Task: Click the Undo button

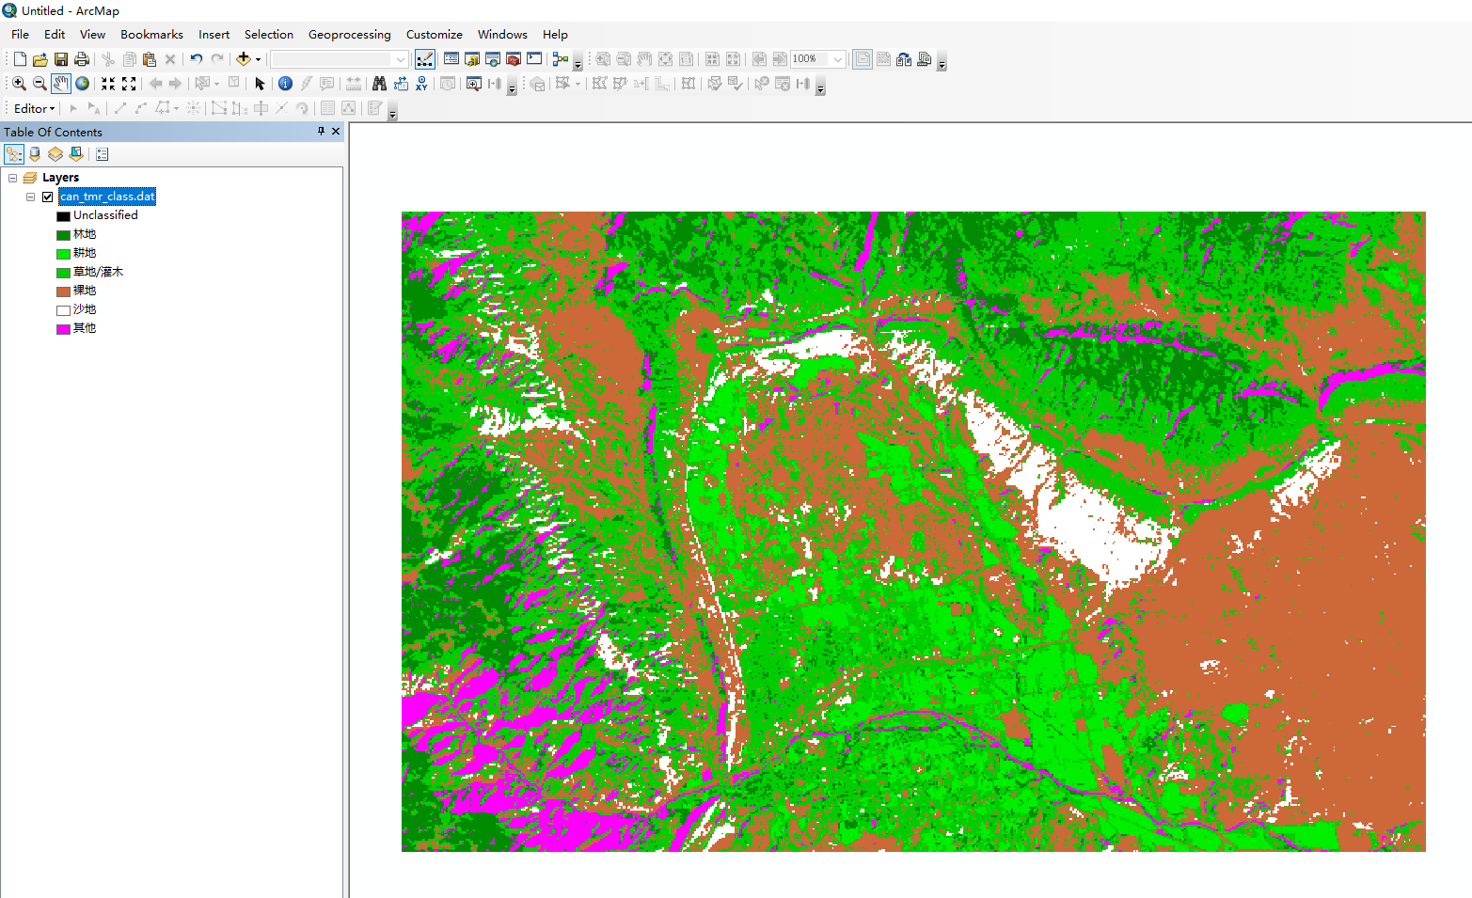Action: click(x=196, y=58)
